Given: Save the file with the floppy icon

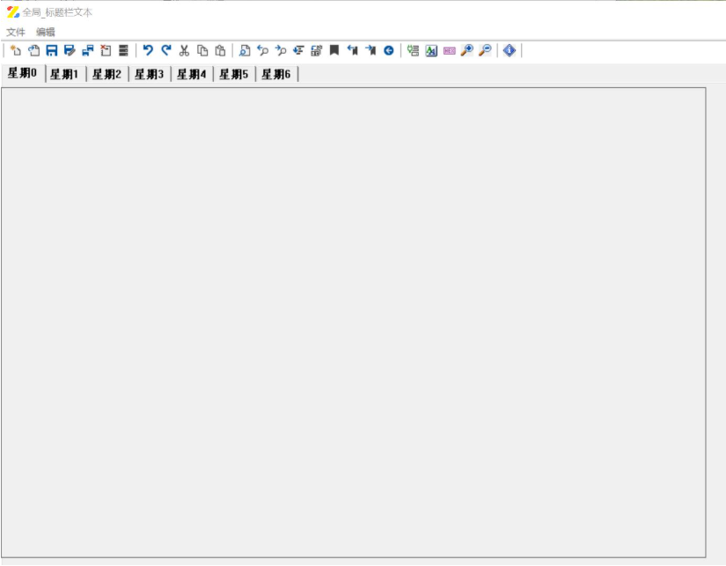Looking at the screenshot, I should tap(51, 50).
